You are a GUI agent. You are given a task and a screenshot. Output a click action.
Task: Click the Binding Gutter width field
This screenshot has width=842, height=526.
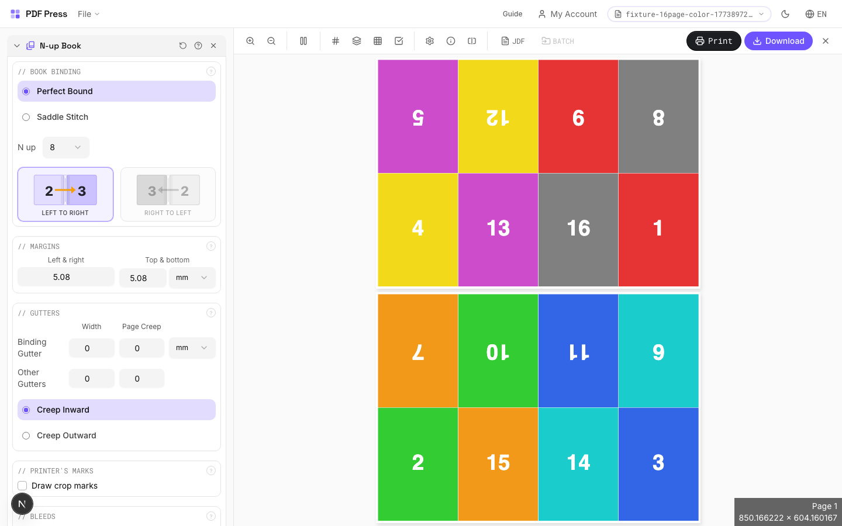(91, 348)
